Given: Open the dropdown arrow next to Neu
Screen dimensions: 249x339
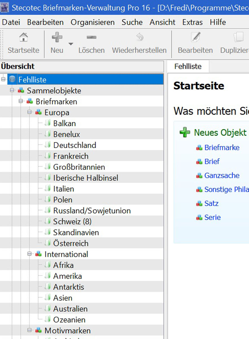Looking at the screenshot, I should click(71, 44).
